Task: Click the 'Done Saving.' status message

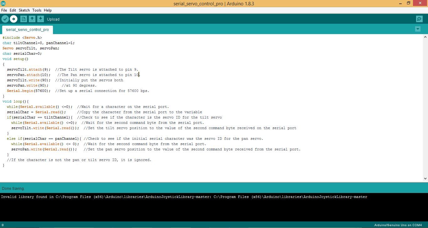Action: coord(13,189)
